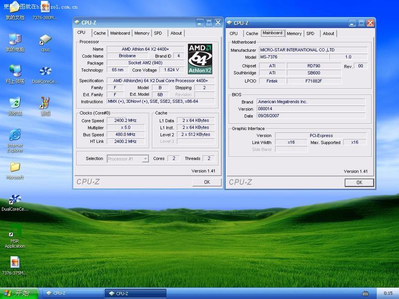Activate first CPU-Z taskbar button
The image size is (399, 299).
[73, 293]
